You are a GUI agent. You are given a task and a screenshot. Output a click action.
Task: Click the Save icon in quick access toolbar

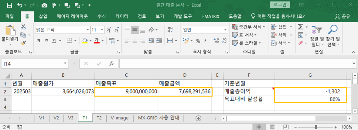tap(9, 5)
